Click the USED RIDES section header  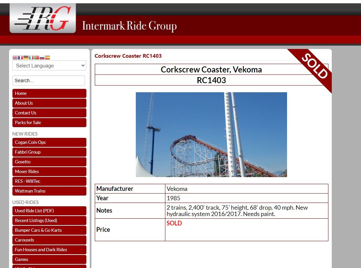tap(26, 202)
